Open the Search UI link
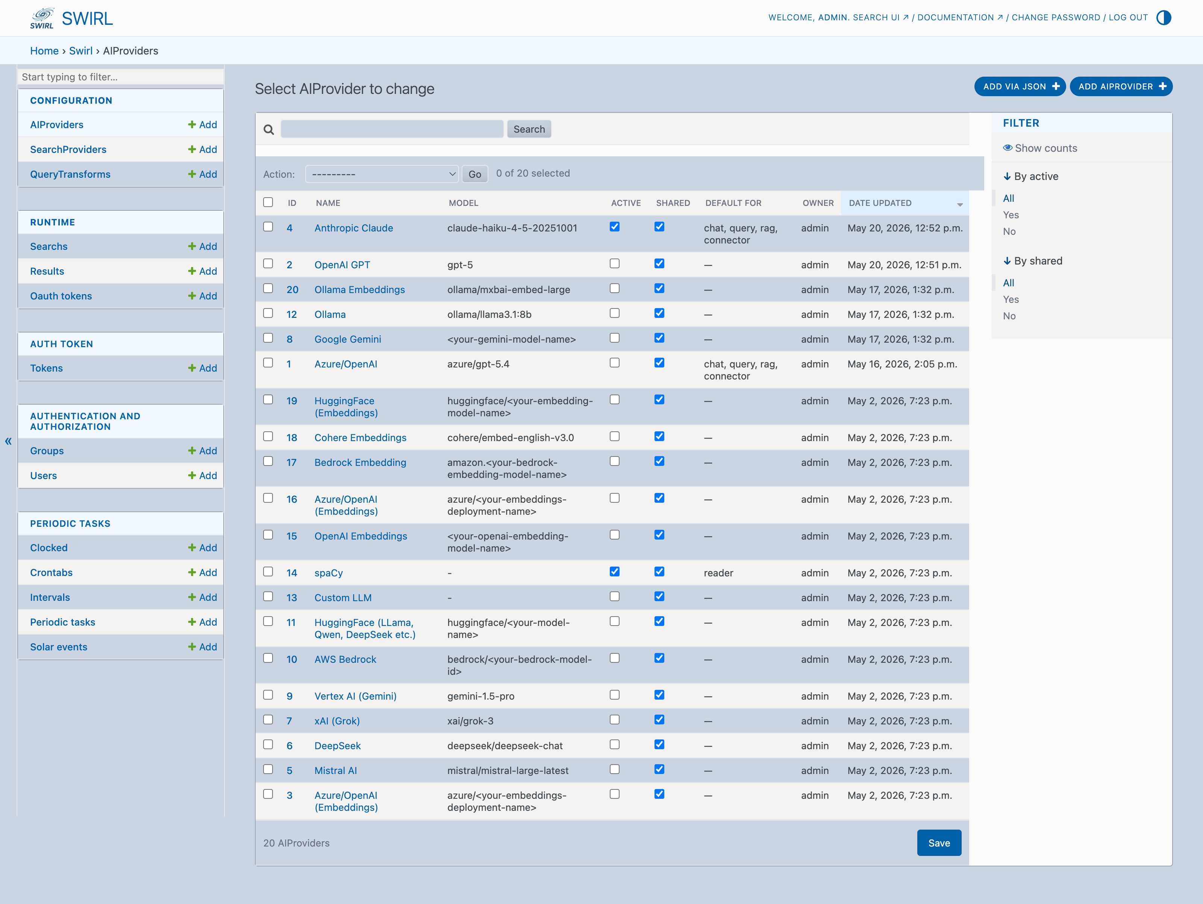This screenshot has width=1203, height=904. pyautogui.click(x=880, y=17)
